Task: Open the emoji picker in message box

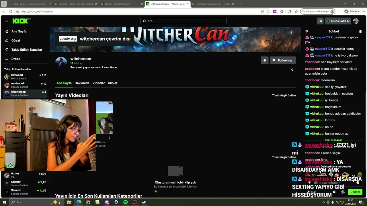Action: 358,183
